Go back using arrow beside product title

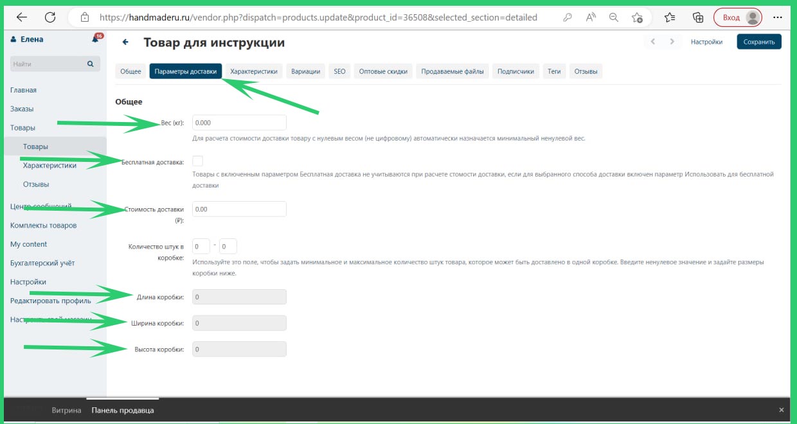click(125, 42)
